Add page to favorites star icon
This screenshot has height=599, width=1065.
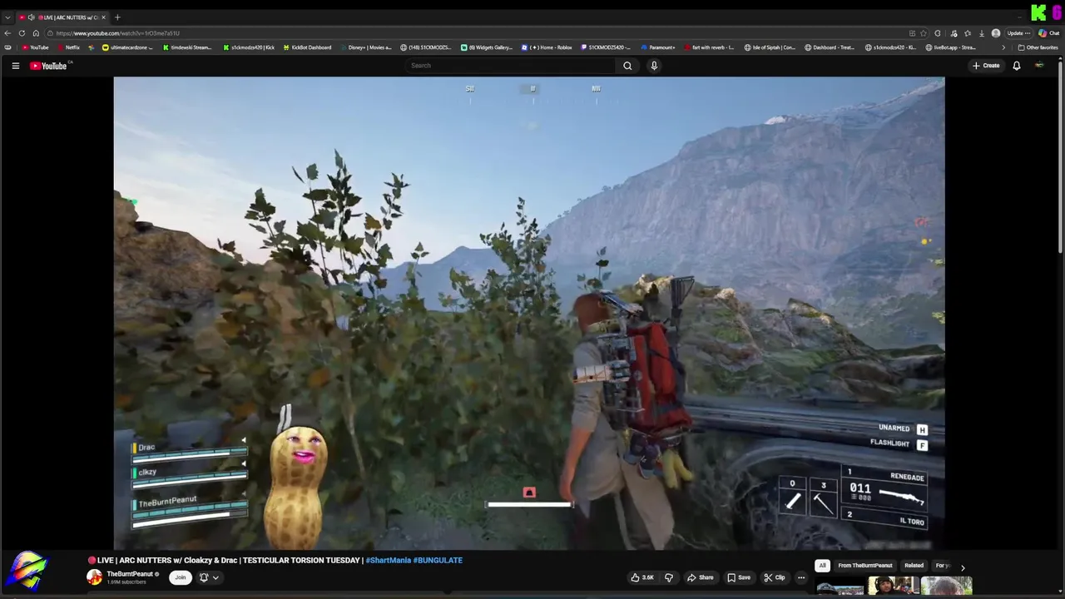[923, 33]
